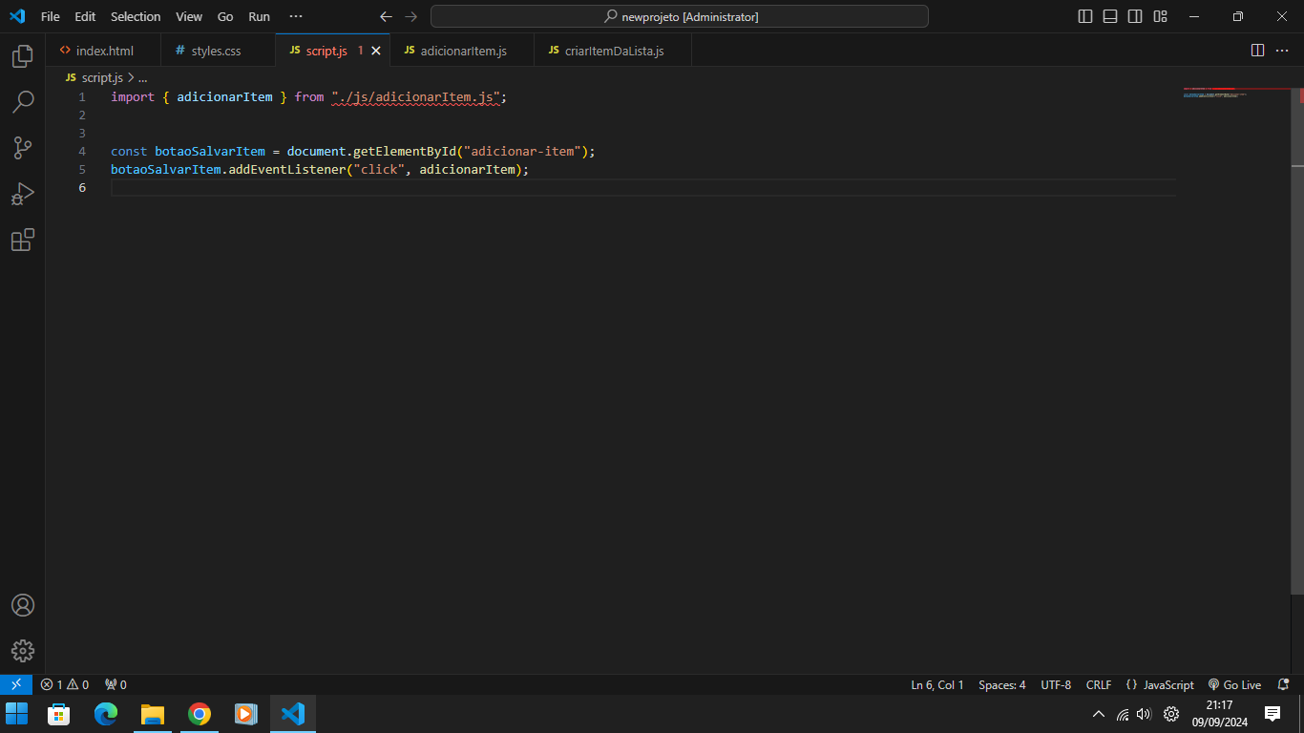Open the Run and Debug view

pyautogui.click(x=23, y=194)
